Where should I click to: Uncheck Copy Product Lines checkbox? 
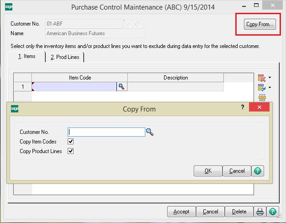[x=70, y=151]
